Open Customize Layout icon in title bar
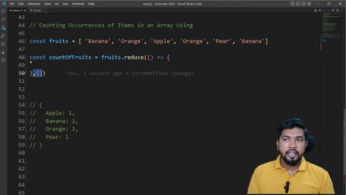This screenshot has height=195, width=346. pyautogui.click(x=309, y=4)
